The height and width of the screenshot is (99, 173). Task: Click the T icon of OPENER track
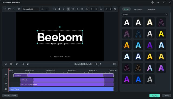(6, 80)
